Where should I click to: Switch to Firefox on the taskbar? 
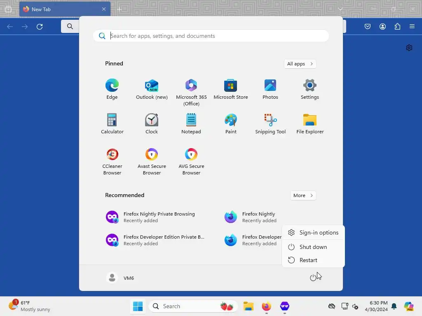(x=267, y=306)
